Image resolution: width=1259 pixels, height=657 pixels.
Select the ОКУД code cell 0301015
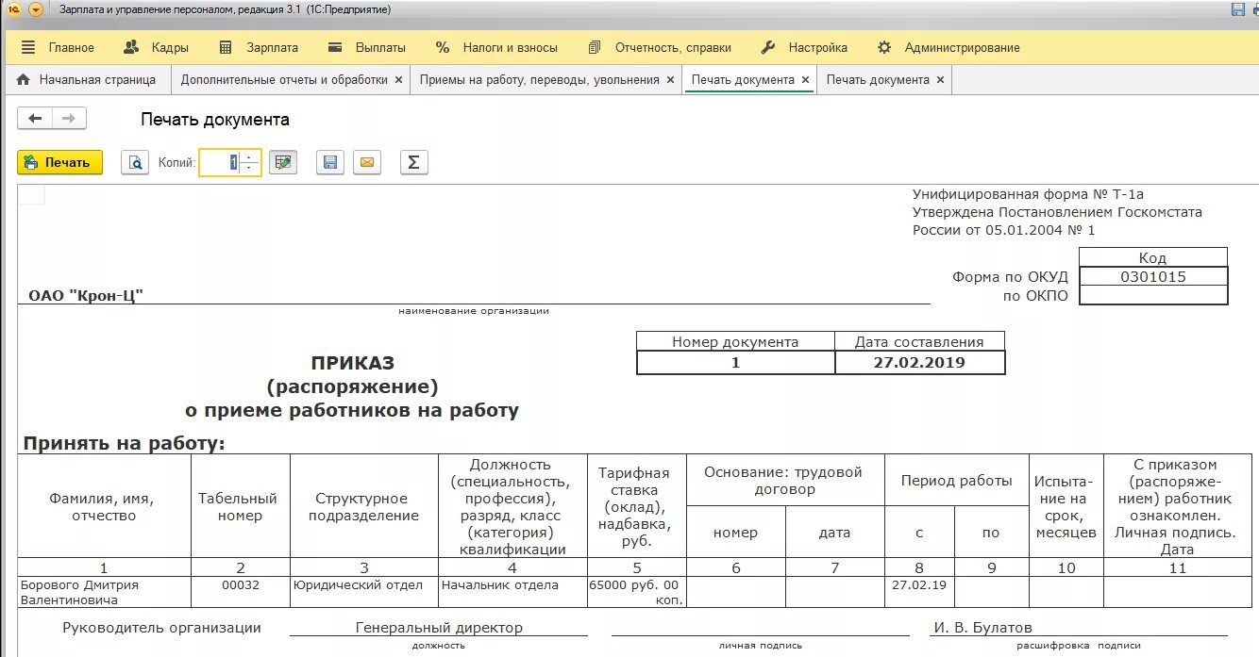point(1153,277)
